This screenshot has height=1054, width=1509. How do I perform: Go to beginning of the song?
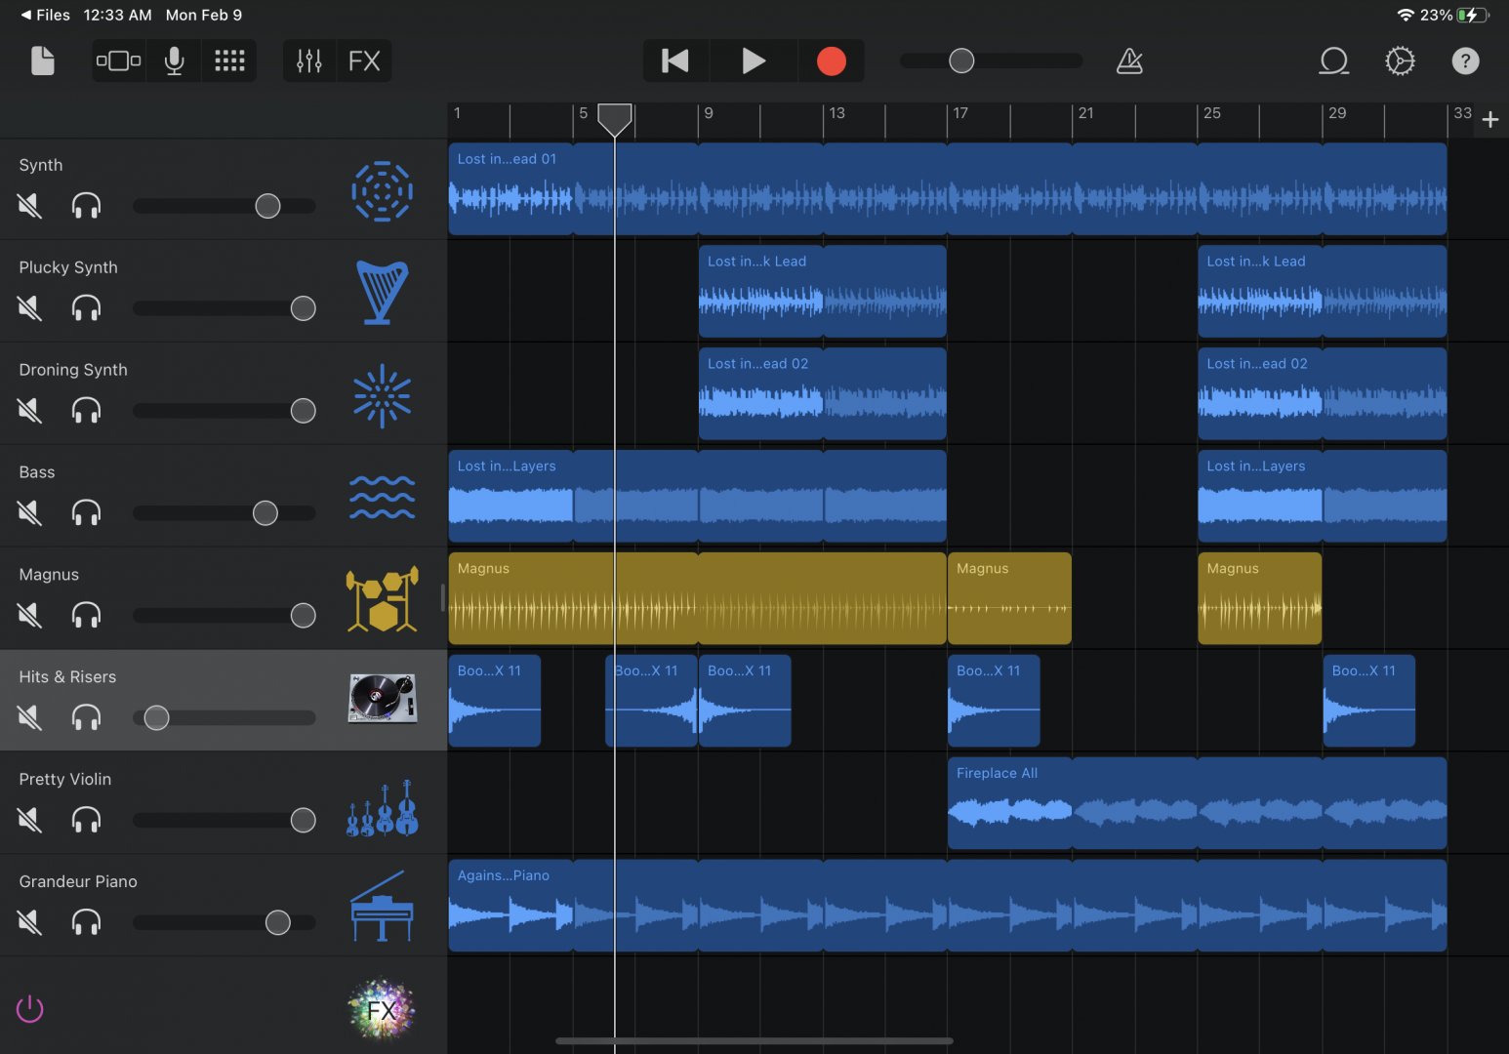coord(675,61)
